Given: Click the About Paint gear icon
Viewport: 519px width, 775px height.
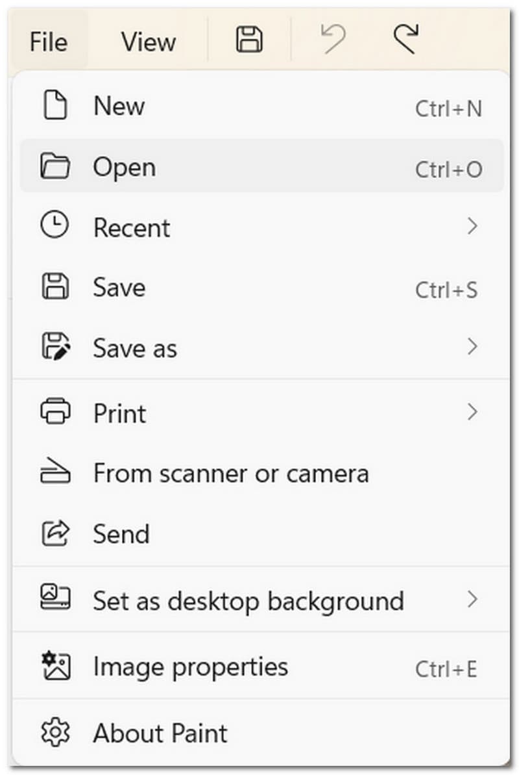Looking at the screenshot, I should (55, 733).
